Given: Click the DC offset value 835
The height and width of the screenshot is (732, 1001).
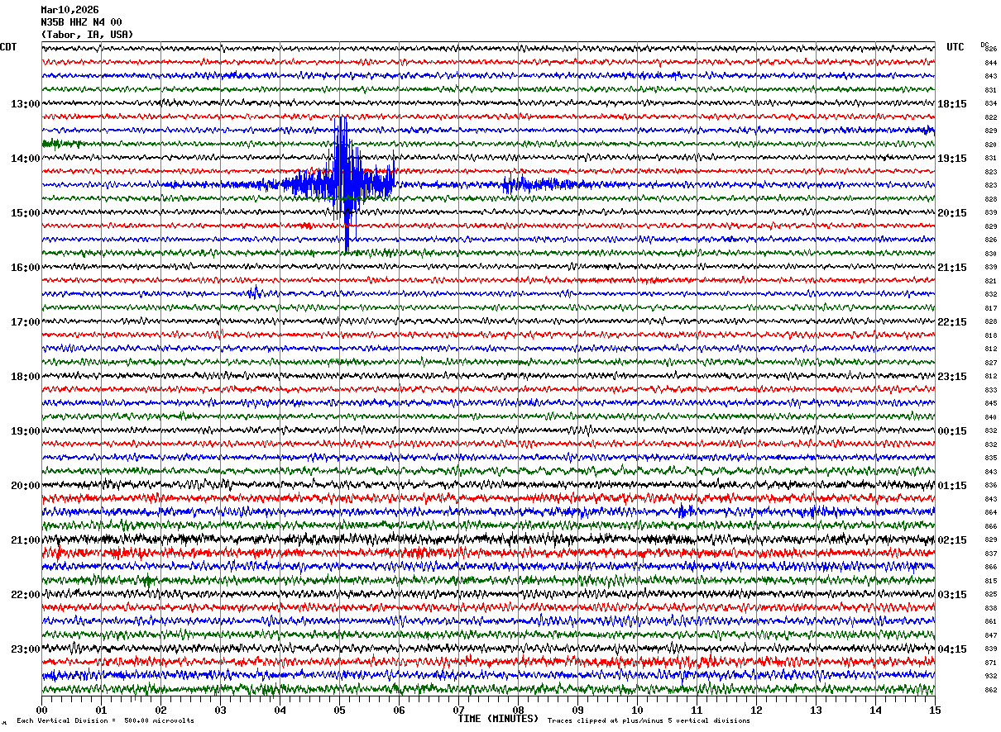Looking at the screenshot, I should (x=990, y=458).
